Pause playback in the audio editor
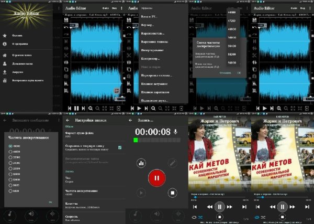 [x=76, y=109]
